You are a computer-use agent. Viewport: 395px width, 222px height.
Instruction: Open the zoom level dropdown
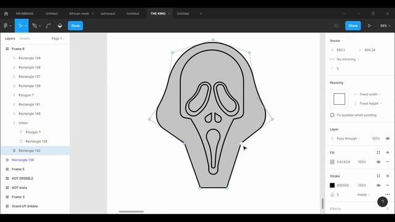(385, 26)
